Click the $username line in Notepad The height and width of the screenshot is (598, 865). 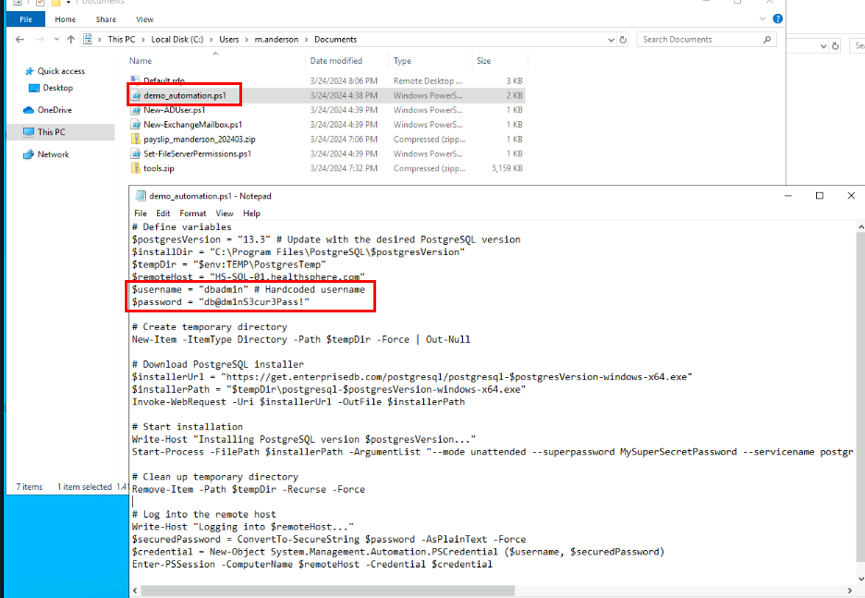pos(249,289)
